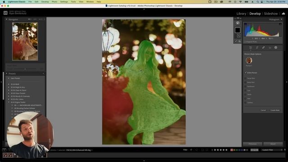Apply the Brooding Darken Deluxe preset
The width and height of the screenshot is (288, 162).
[x=24, y=108]
